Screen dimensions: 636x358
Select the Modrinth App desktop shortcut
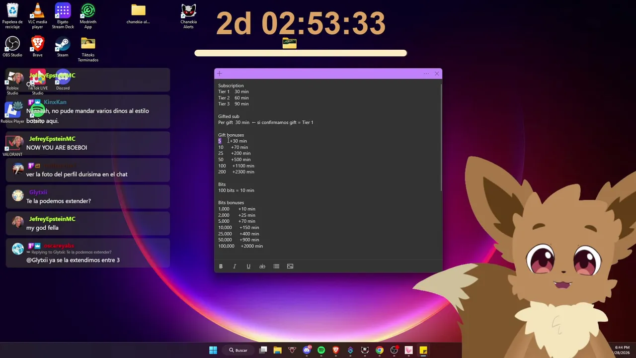click(88, 16)
